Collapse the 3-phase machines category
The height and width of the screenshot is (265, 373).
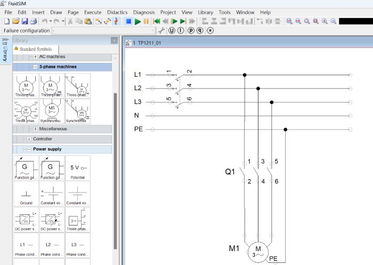click(35, 67)
